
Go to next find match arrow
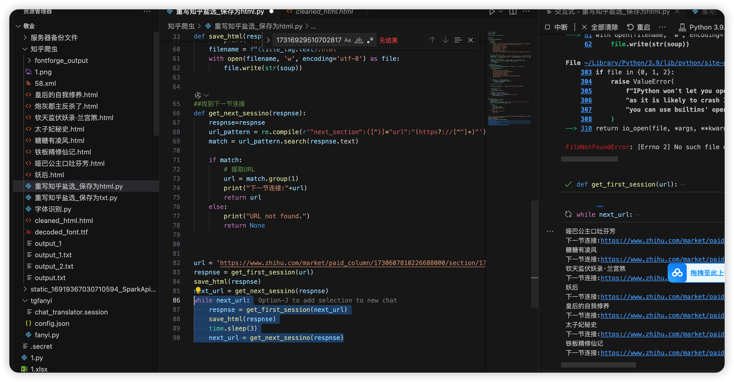(445, 40)
